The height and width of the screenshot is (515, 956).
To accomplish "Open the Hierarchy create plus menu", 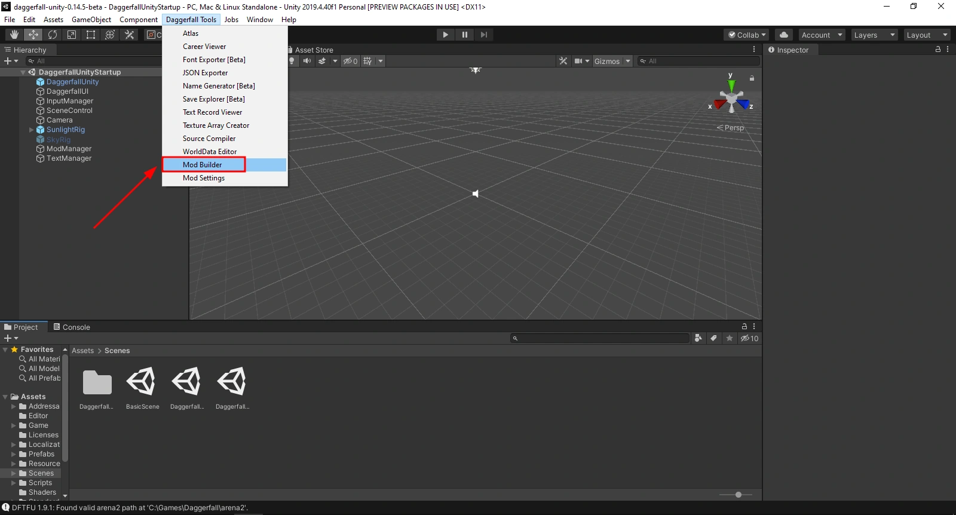I will tap(11, 61).
